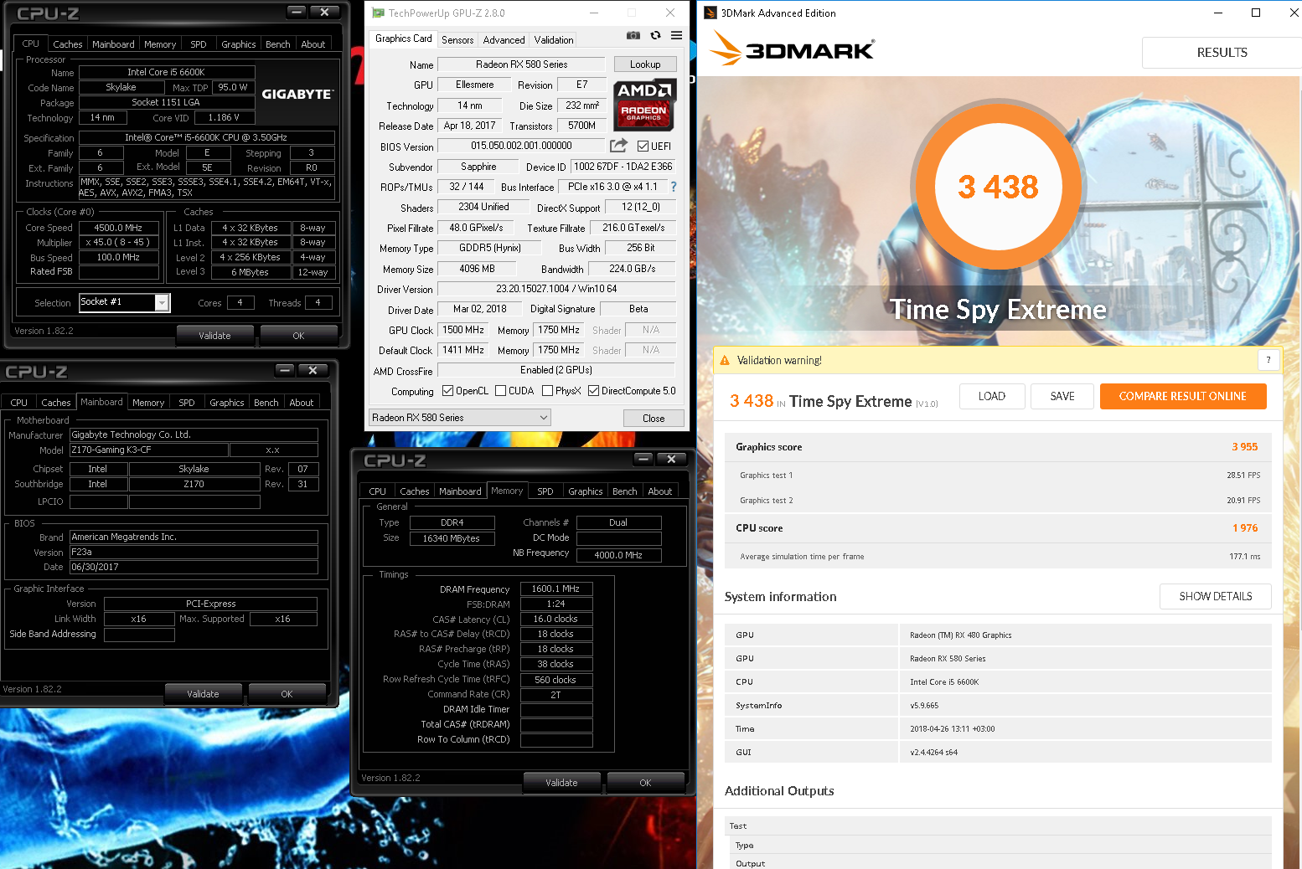Click the validation warning triangle icon
This screenshot has height=869, width=1302.
725,360
